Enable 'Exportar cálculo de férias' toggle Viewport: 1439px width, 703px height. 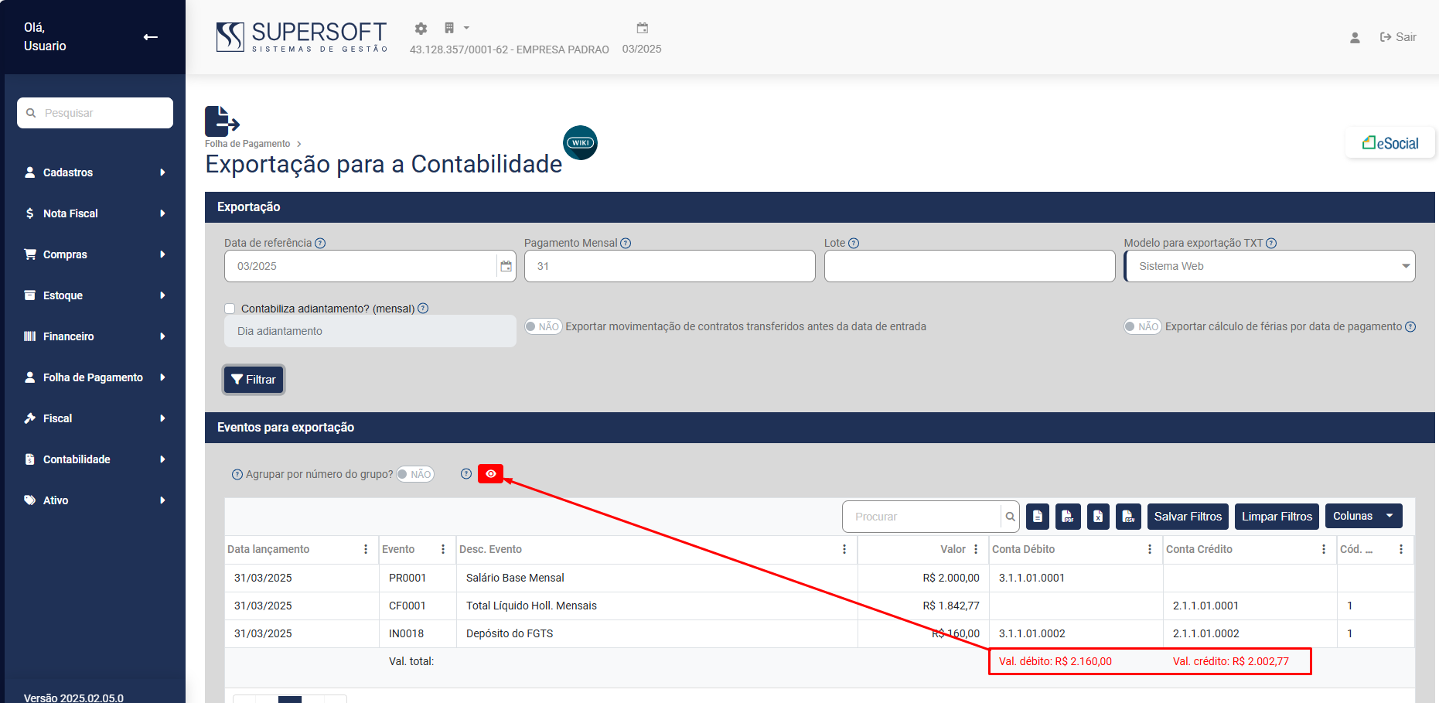coord(1142,326)
